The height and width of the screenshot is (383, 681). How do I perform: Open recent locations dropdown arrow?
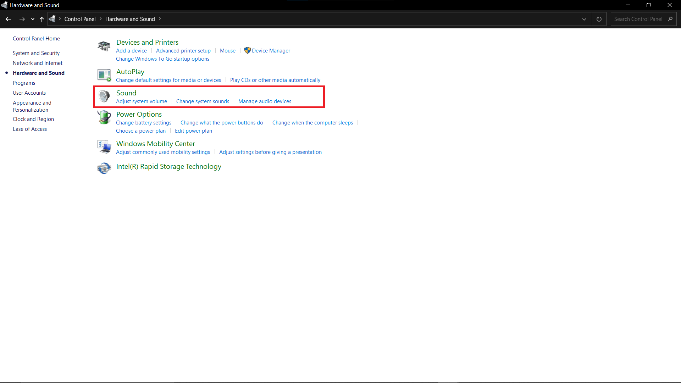(x=33, y=19)
